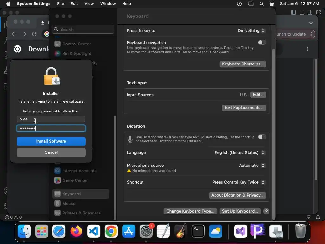Open the File menu

click(x=61, y=4)
